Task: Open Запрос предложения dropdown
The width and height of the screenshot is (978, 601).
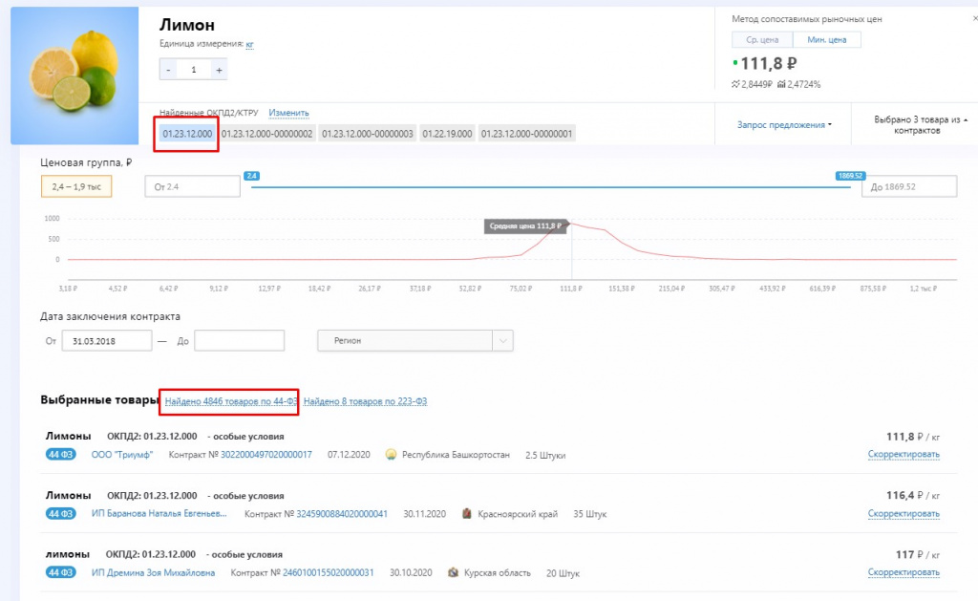Action: pos(784,125)
